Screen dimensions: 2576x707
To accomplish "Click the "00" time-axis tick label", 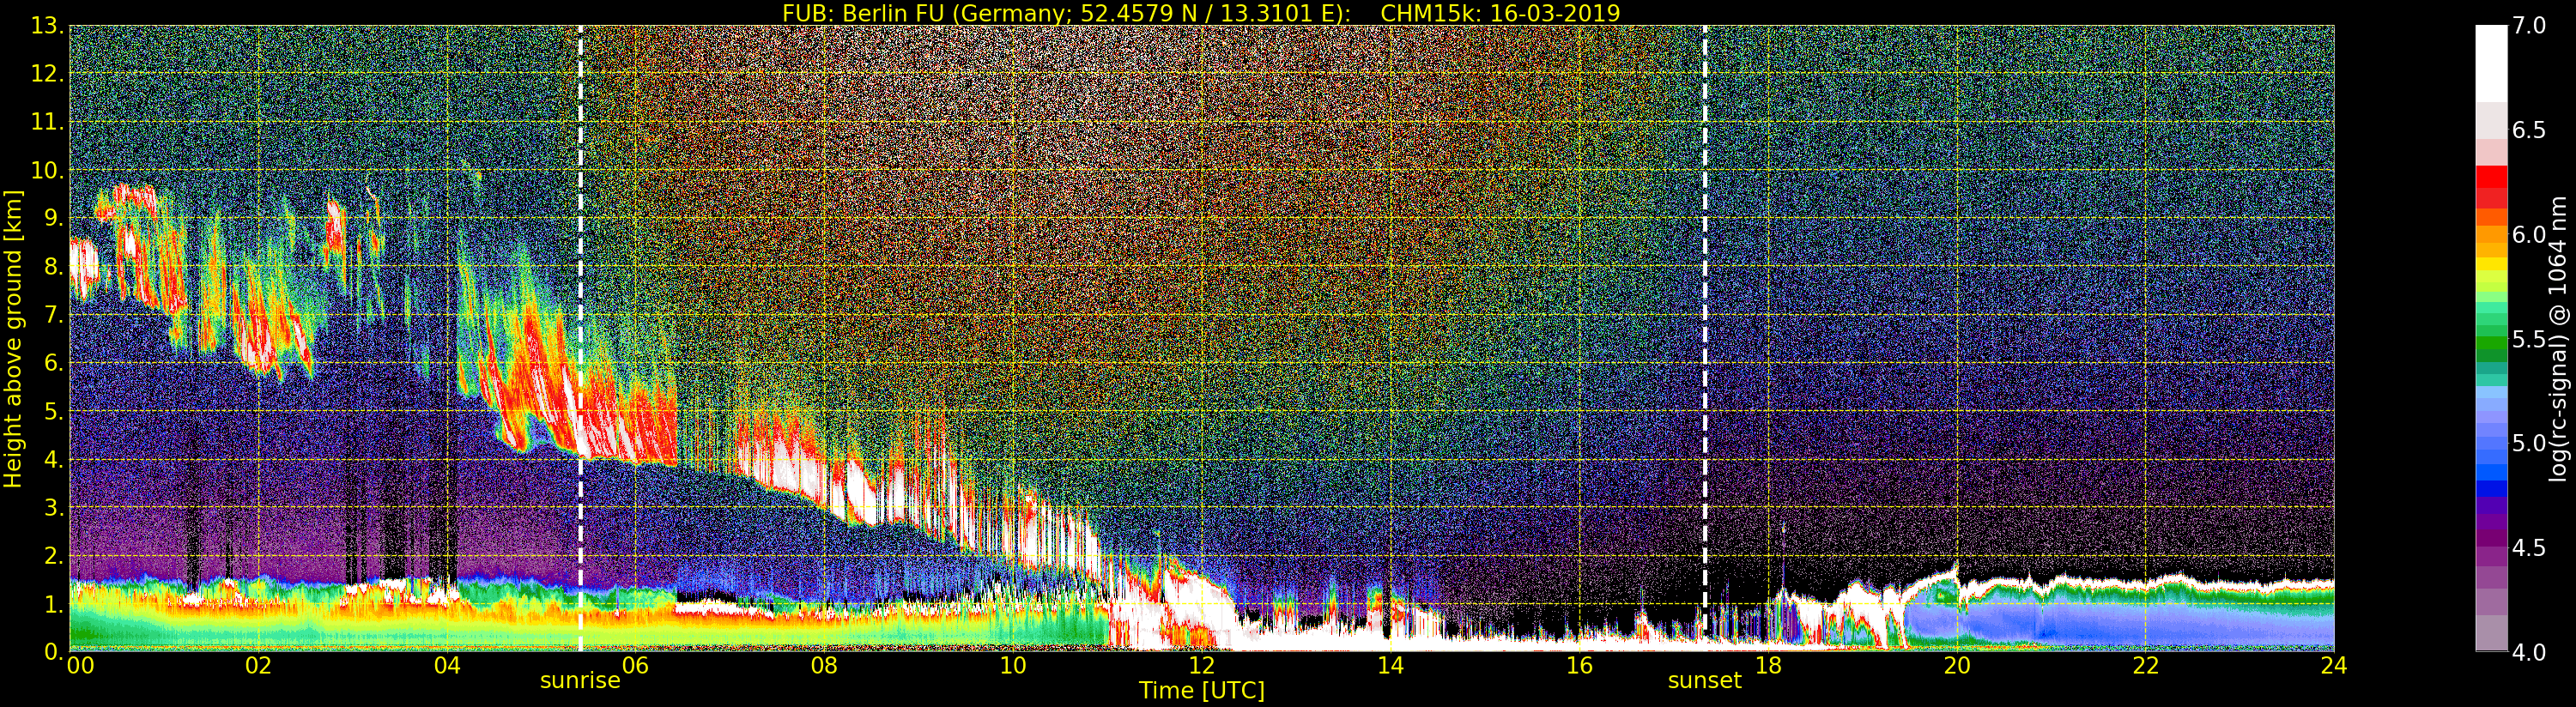I will 80,666.
